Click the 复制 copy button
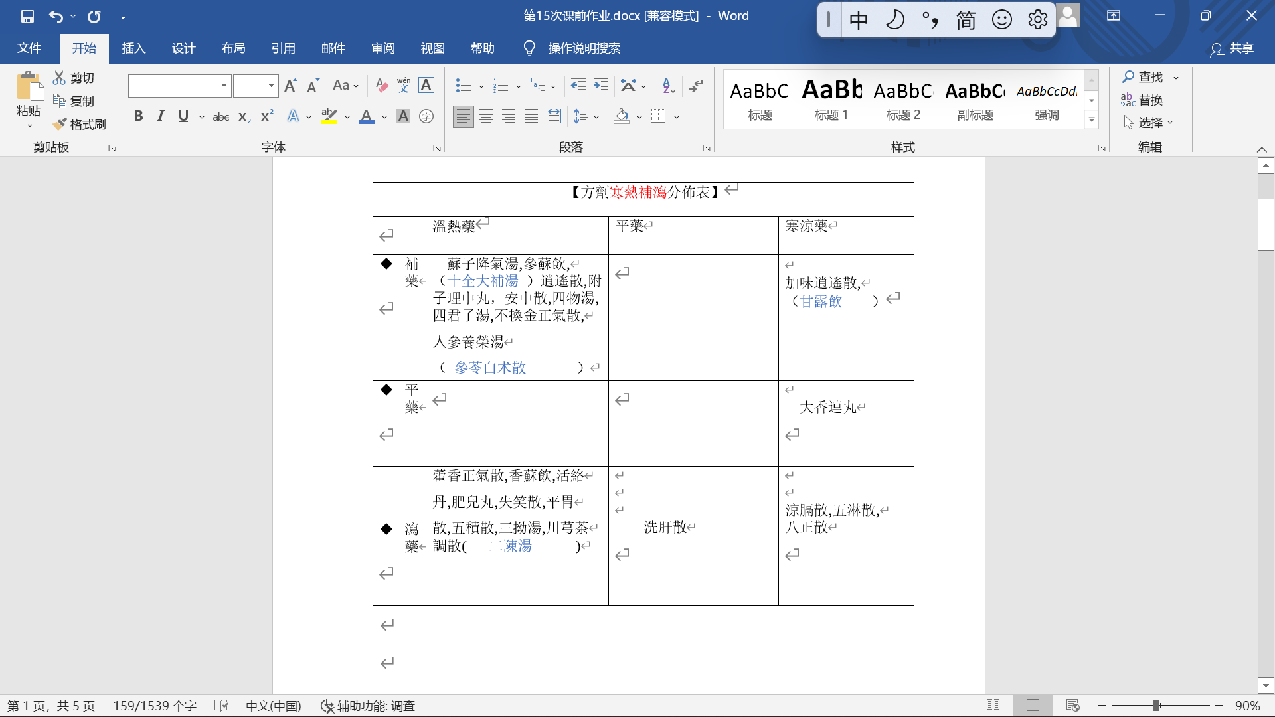Screen dimensions: 1275x717 (74, 101)
